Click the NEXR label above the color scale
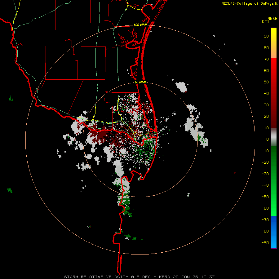The image size is (279, 279). pyautogui.click(x=272, y=19)
